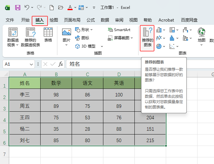Click 推荐的数据透视表 button

click(30, 37)
